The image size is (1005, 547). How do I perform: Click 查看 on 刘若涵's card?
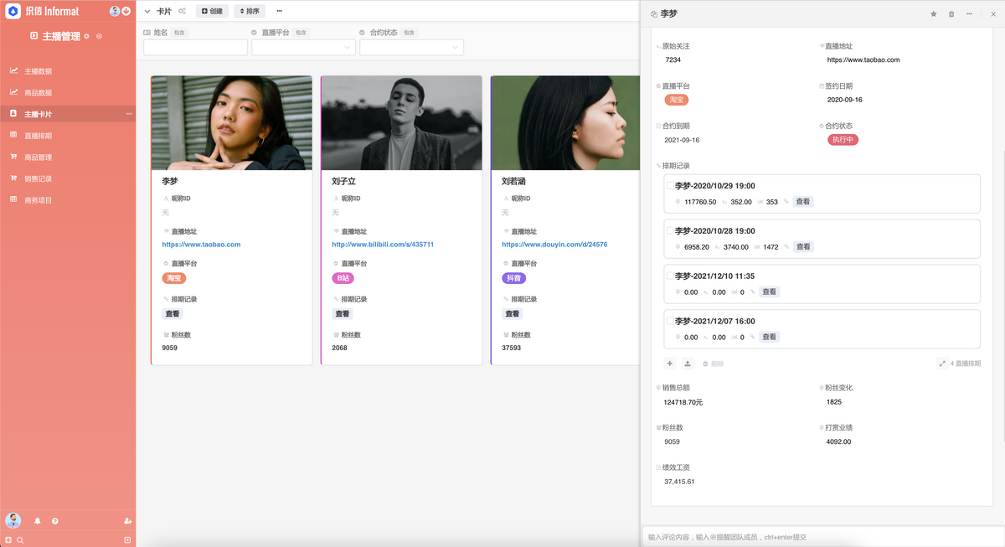512,314
